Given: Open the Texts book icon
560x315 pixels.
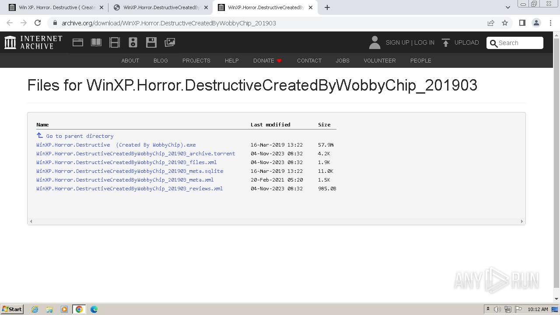Looking at the screenshot, I should pyautogui.click(x=96, y=42).
